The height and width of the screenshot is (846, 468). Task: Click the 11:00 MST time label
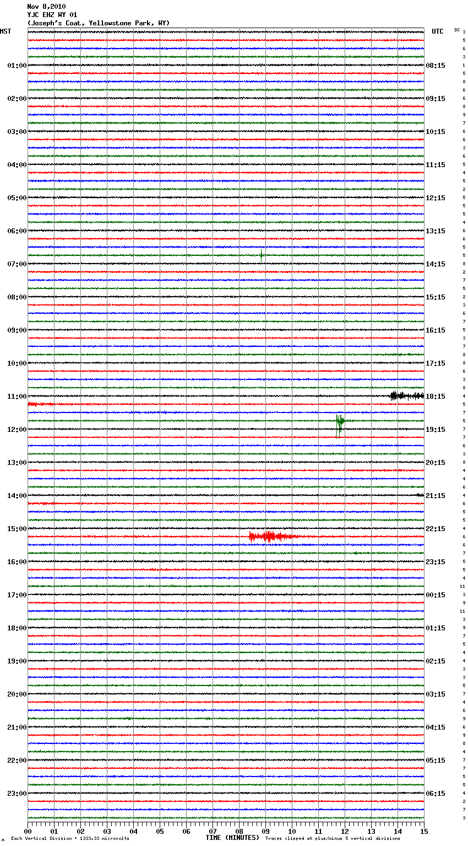17,397
